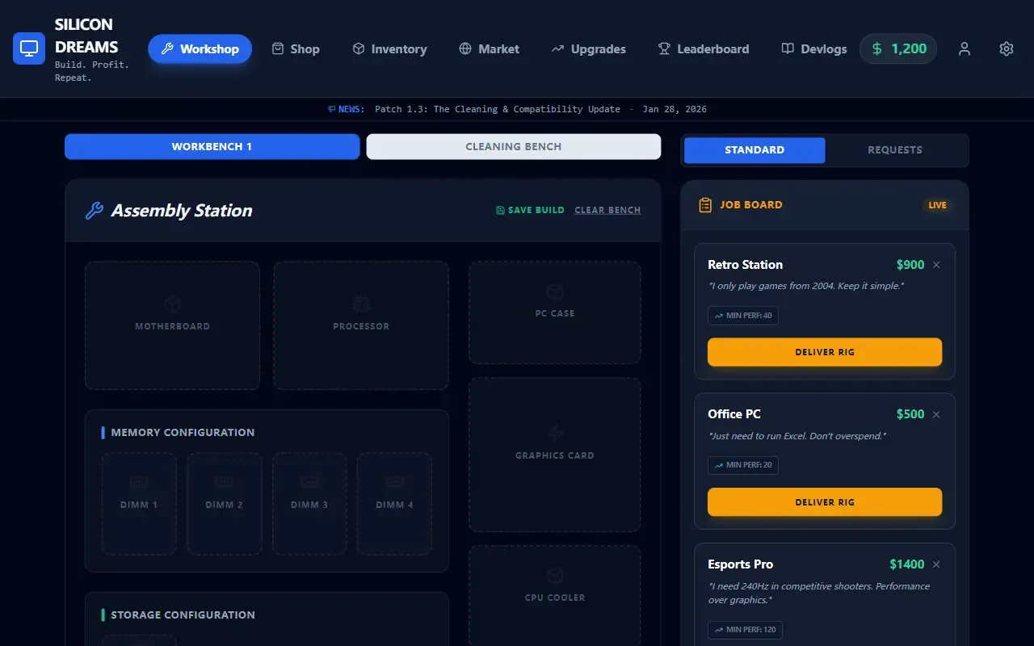Screen dimensions: 1034x646
Task: Switch to the Cleaning Bench tab
Action: tap(514, 147)
